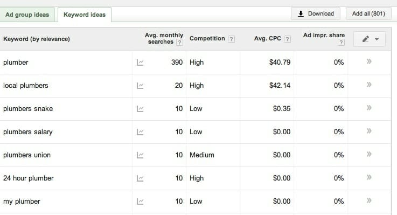View trend chart for plumbers snake
397x215 pixels.
point(140,109)
